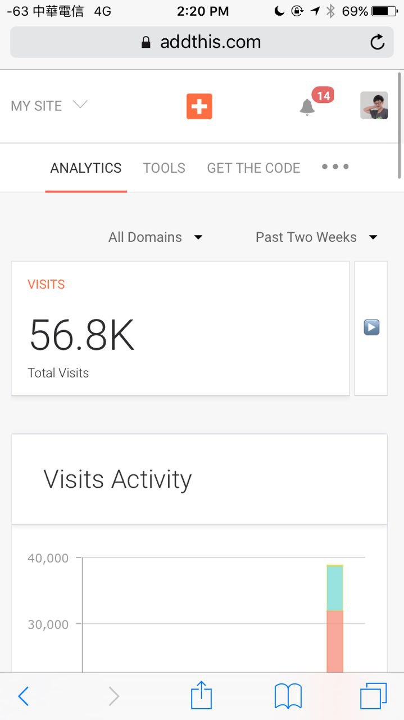Open the three-dot more menu
Viewport: 404px width, 720px height.
pos(335,167)
